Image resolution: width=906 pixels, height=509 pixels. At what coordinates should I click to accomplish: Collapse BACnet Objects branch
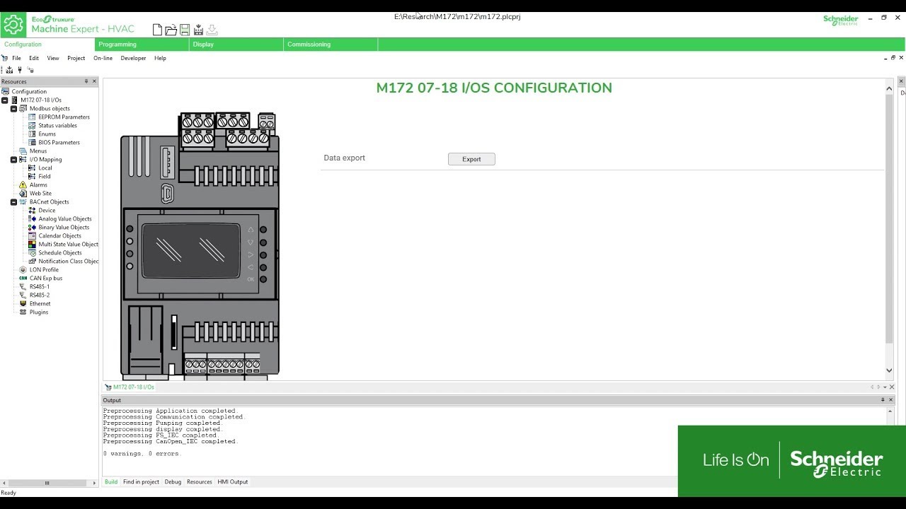[x=13, y=202]
